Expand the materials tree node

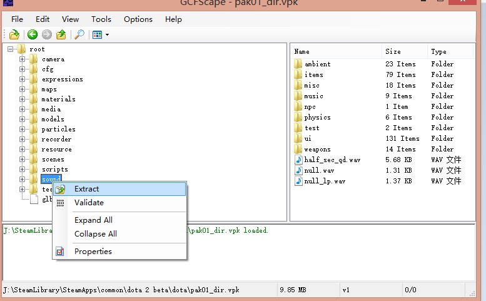click(x=22, y=99)
